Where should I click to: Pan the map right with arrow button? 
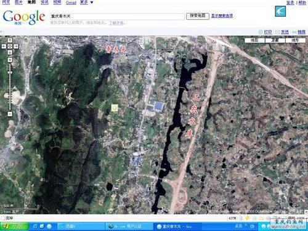tap(16, 46)
